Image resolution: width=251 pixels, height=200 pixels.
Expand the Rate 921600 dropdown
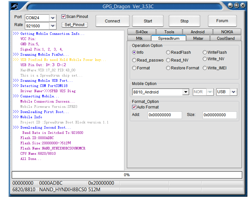(x=53, y=26)
